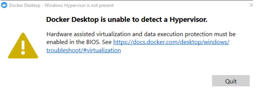The width and height of the screenshot is (256, 92).
Task: Click the title bar text 'Windows Hypervisor is not present'
Action: (79, 5)
